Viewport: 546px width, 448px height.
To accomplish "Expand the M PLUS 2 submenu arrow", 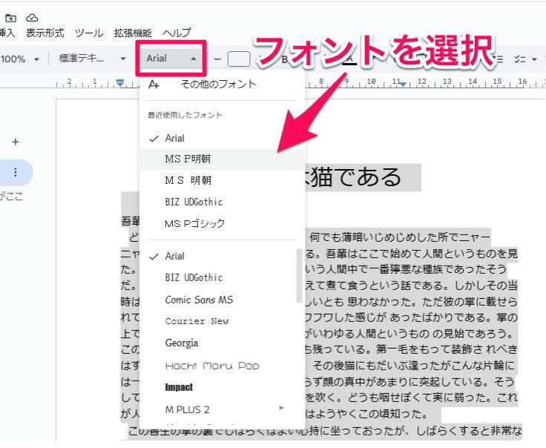I will tap(281, 408).
